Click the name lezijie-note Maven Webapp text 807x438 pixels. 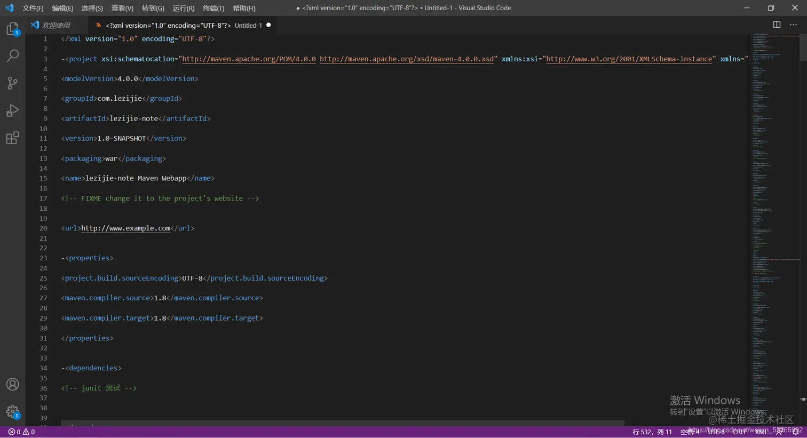[x=138, y=178]
